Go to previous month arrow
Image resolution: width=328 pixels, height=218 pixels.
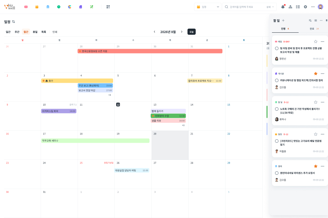[x=154, y=32]
